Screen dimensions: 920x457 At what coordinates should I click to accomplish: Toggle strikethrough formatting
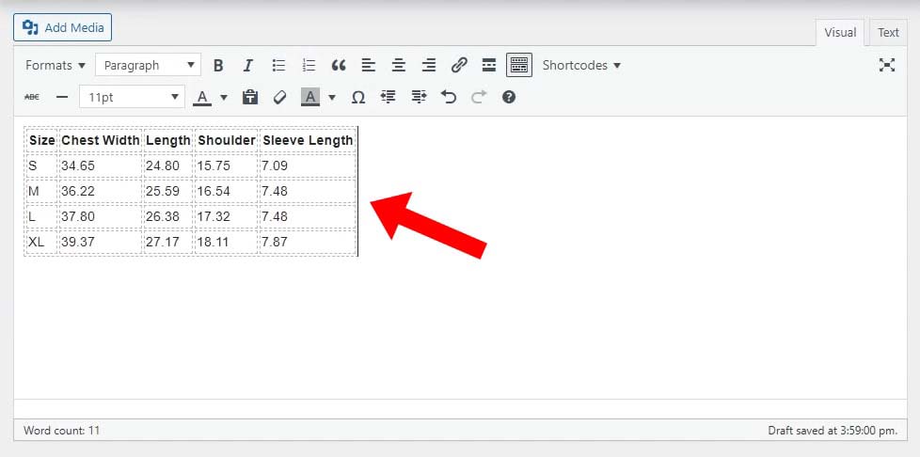[x=32, y=97]
